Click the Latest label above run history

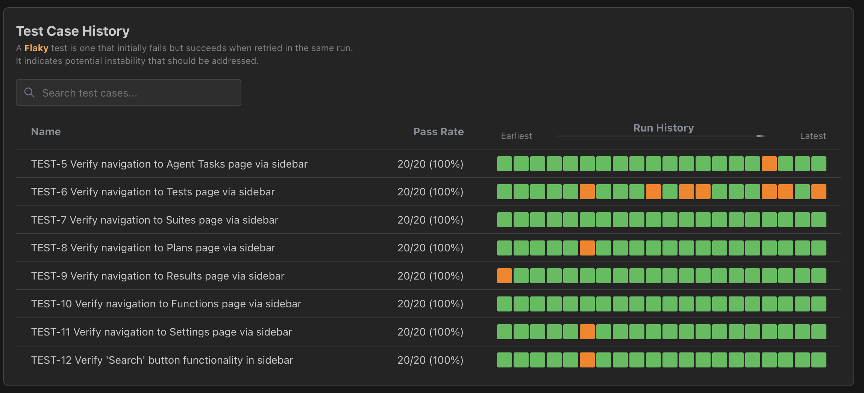(x=813, y=136)
